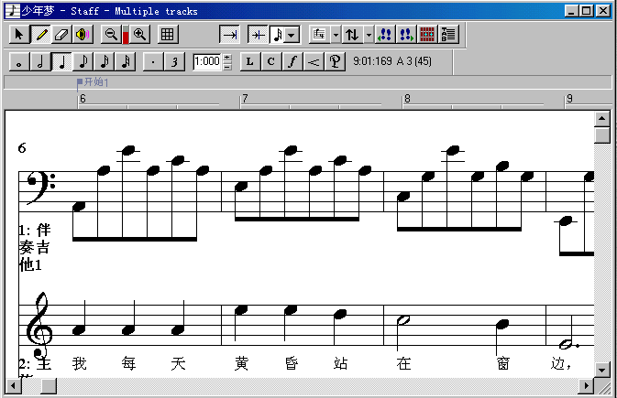
Task: Open the track picker dropdown arrow
Action: (x=369, y=35)
